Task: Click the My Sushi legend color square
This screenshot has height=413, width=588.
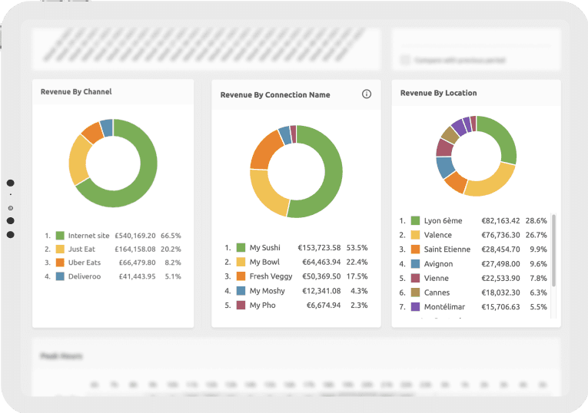Action: [x=241, y=248]
